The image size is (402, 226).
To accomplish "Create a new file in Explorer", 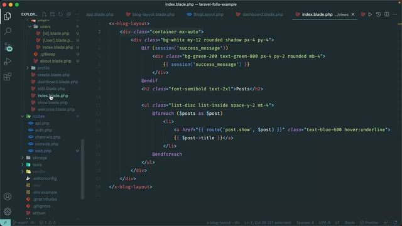I will click(x=44, y=14).
